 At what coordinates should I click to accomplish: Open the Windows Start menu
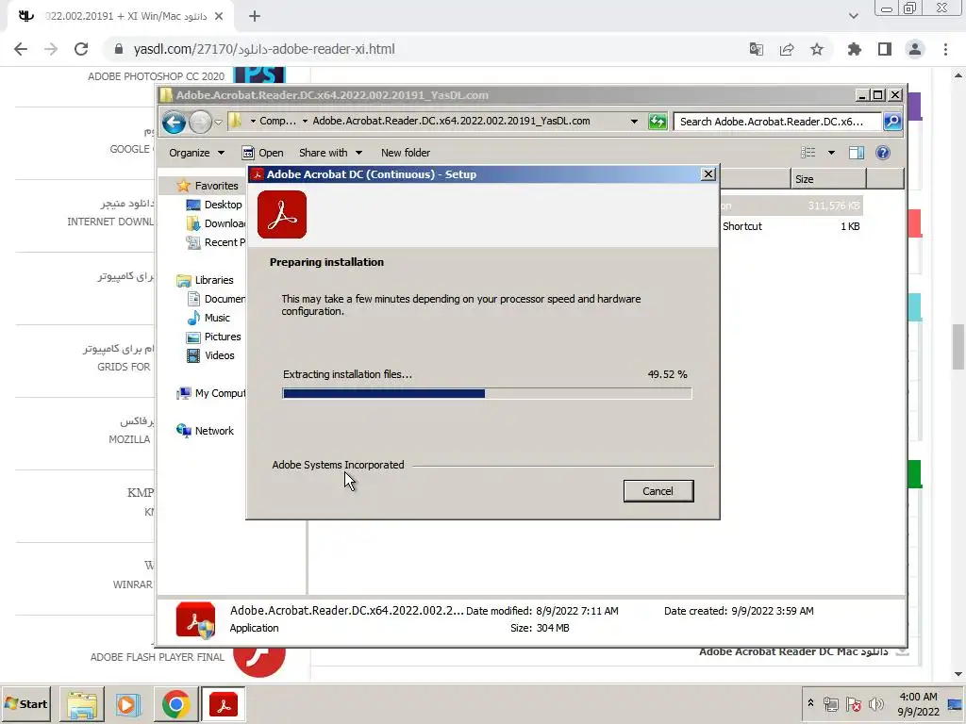pos(25,703)
